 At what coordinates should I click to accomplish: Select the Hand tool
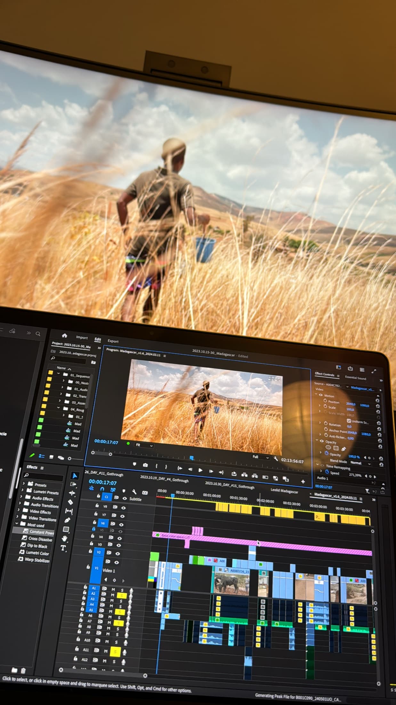click(65, 539)
